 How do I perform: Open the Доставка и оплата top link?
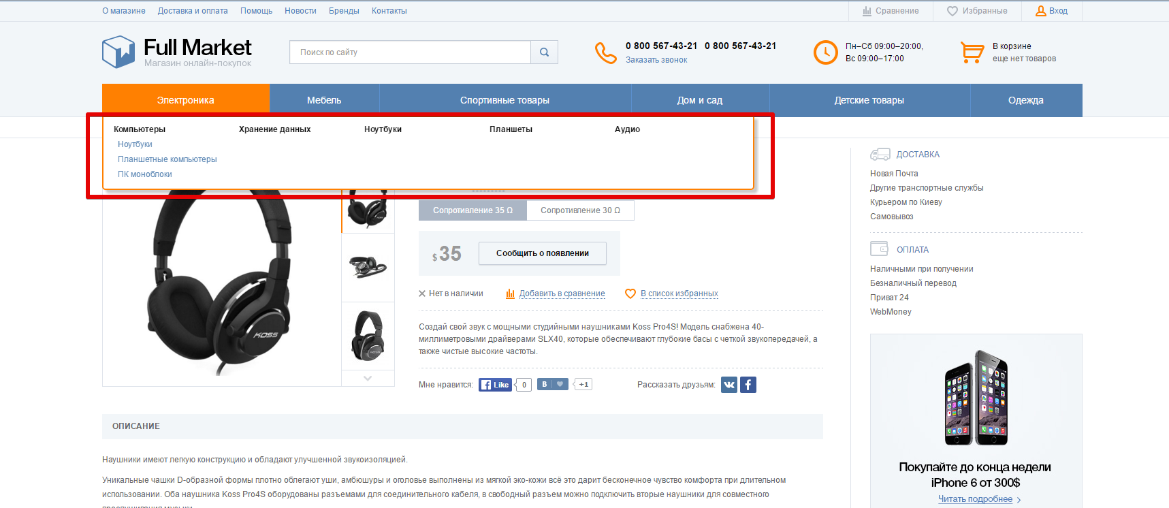pos(193,11)
